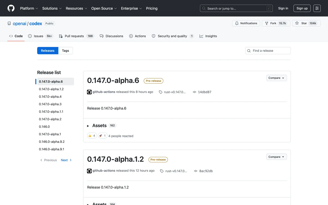Select 0.147.0-alpha.1.1 in the release list
Viewport: 328px width, 205px height.
[x=51, y=112]
